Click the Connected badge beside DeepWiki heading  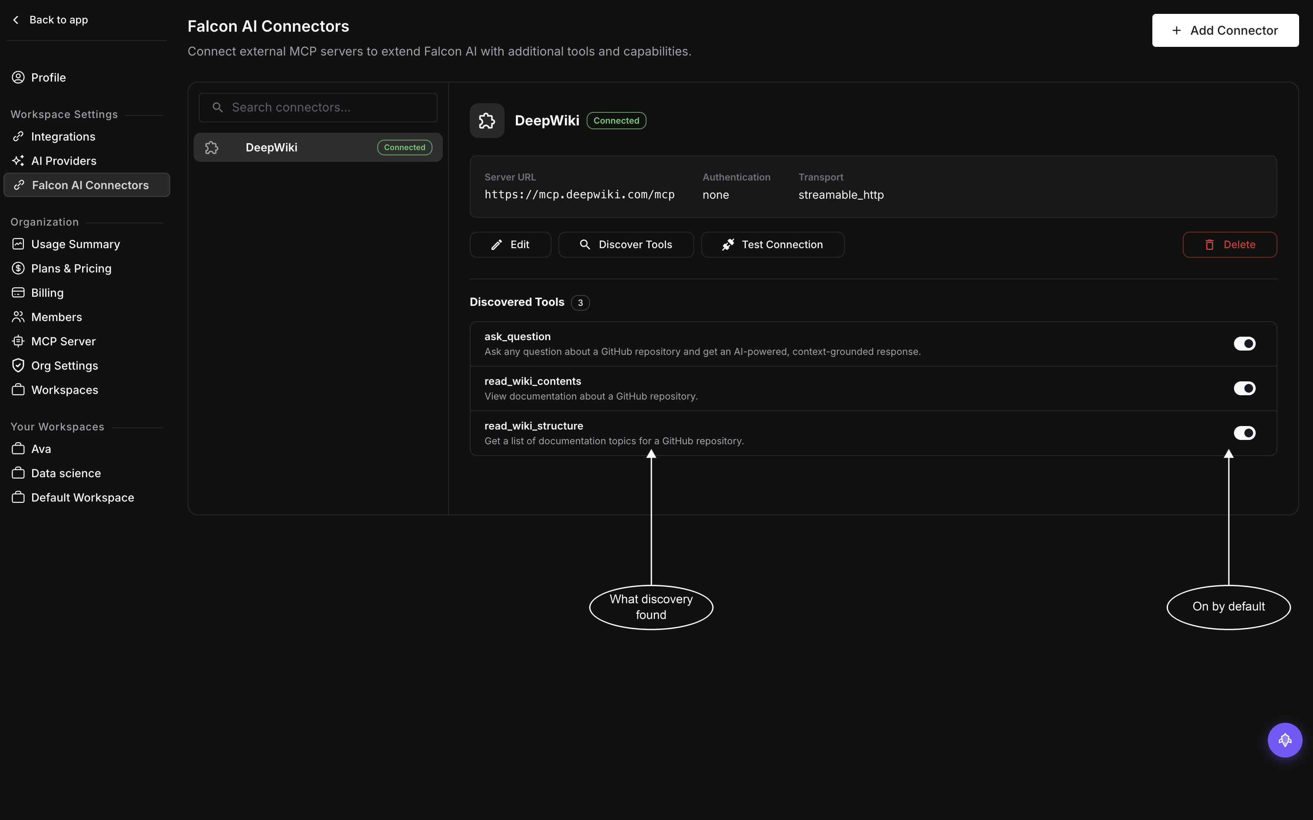pyautogui.click(x=617, y=121)
